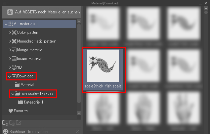Screen dimensions: 210x134
Task: Select Image material category
Action: pyautogui.click(x=30, y=59)
